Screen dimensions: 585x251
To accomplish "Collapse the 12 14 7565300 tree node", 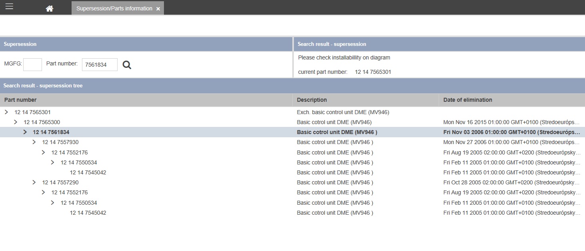I will pos(16,122).
